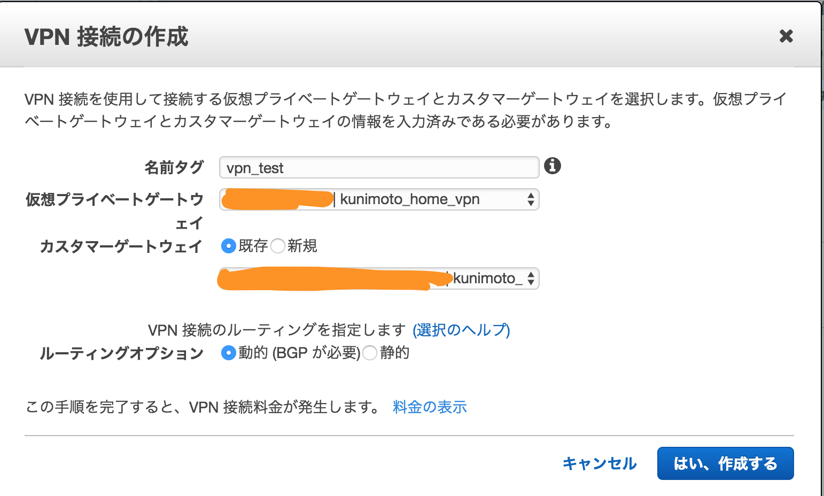
Task: Click the カスタマーゲートウェイ label text
Action: 121,246
